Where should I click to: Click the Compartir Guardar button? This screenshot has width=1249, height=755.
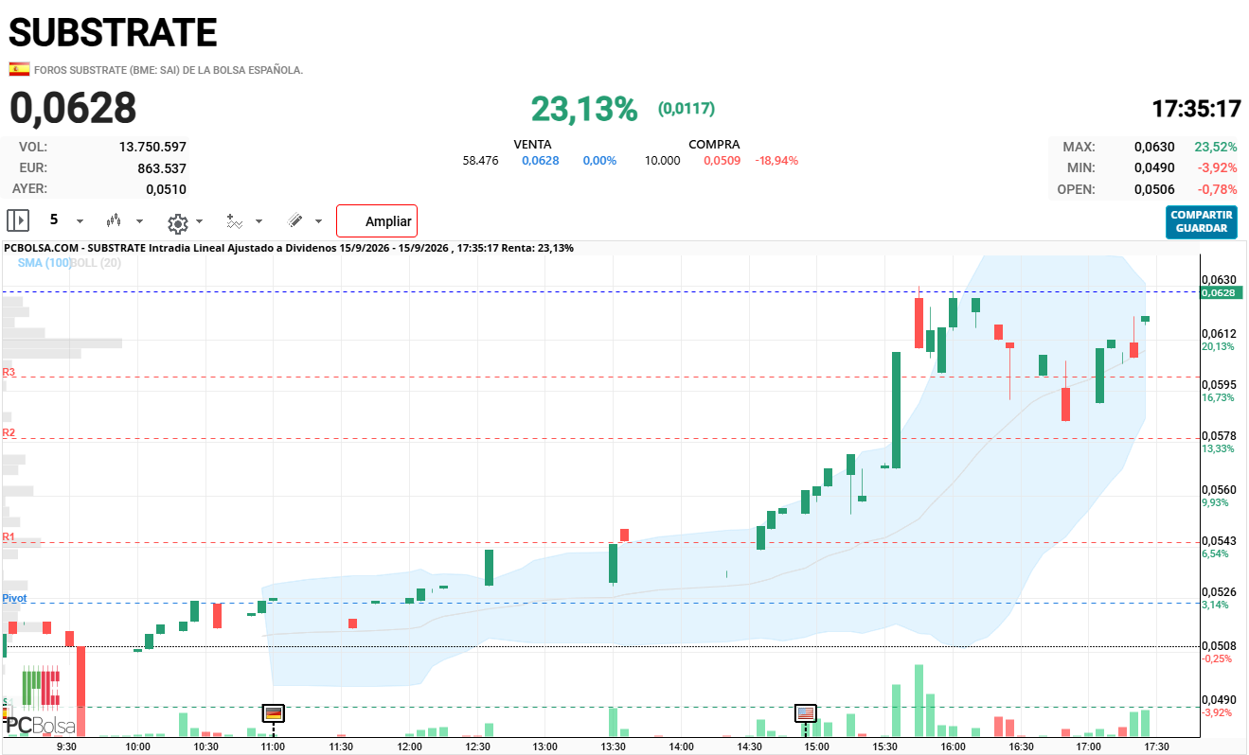1202,221
